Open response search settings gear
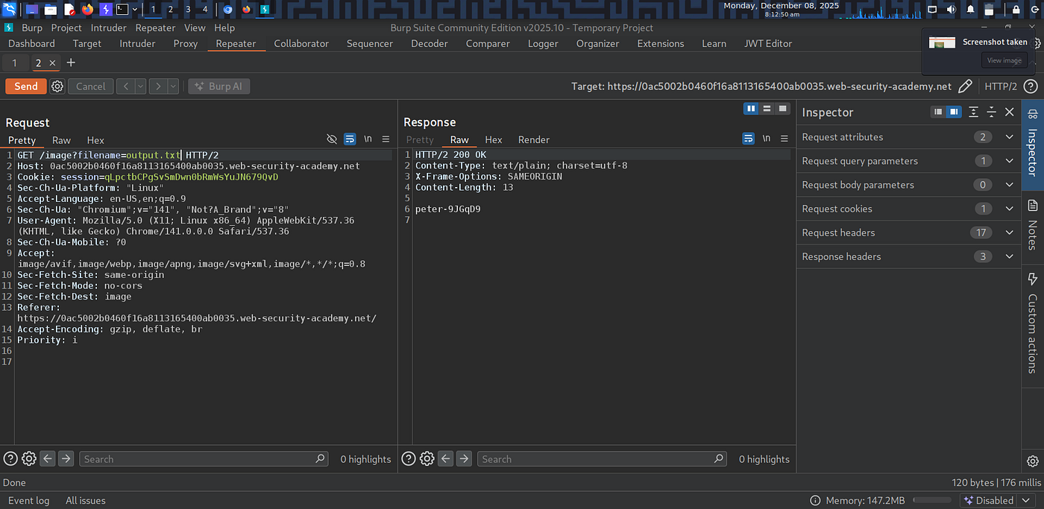Image resolution: width=1044 pixels, height=509 pixels. pos(427,459)
